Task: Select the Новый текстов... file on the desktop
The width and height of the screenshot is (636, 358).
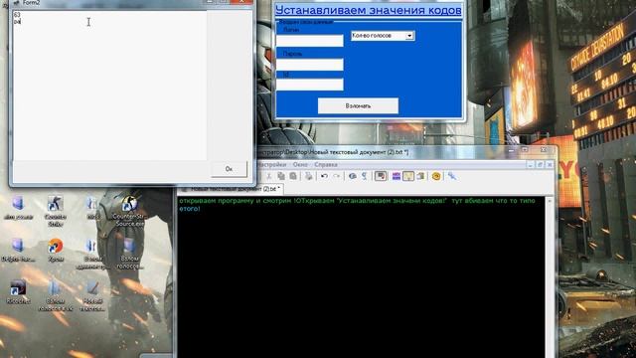Action: pos(92,295)
